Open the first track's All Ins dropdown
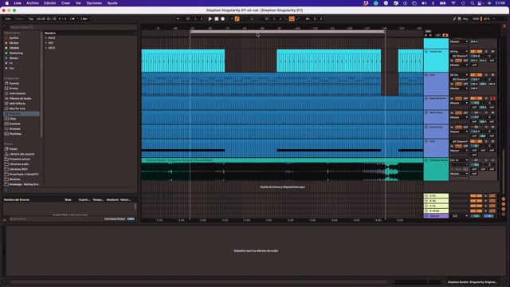 pyautogui.click(x=459, y=51)
